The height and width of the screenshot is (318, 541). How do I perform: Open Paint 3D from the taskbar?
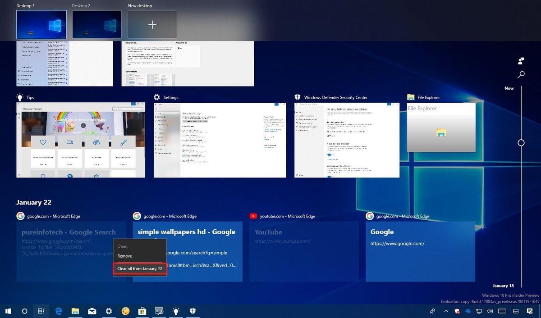point(125,311)
